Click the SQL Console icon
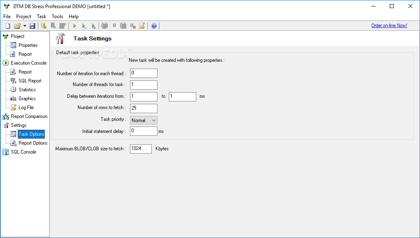Screen dimensions: 420x238 (6, 152)
